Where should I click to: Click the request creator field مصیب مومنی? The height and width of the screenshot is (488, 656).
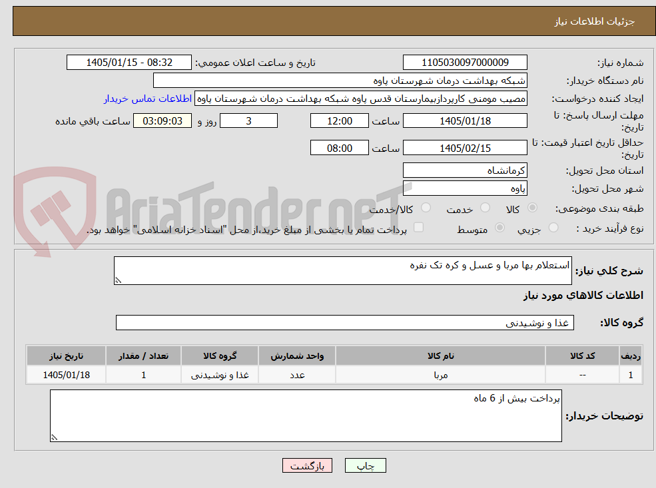(360, 99)
